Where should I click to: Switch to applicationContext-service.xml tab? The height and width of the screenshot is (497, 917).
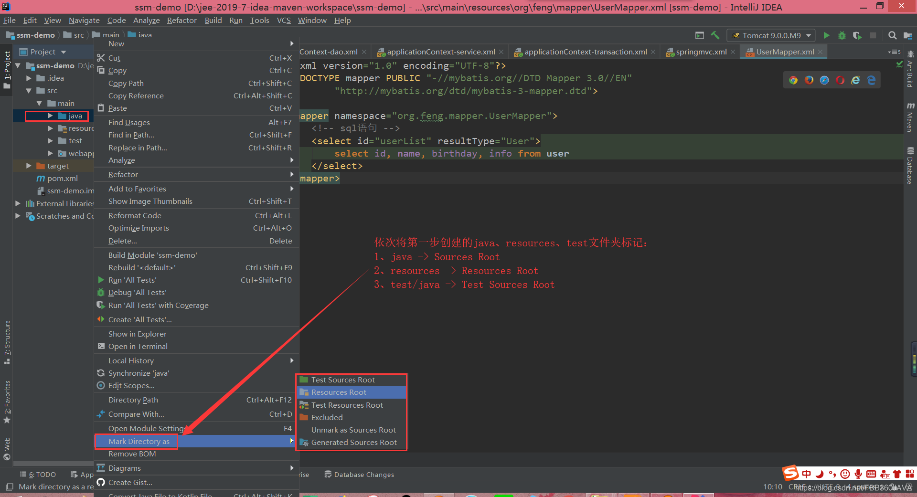[x=441, y=52]
